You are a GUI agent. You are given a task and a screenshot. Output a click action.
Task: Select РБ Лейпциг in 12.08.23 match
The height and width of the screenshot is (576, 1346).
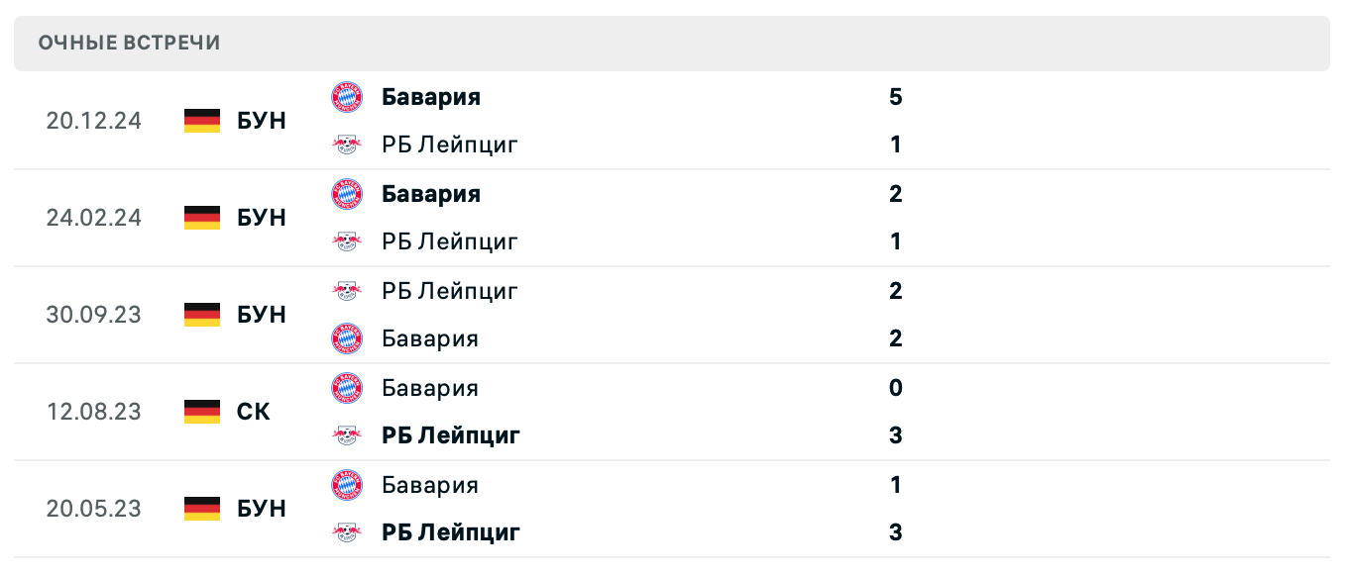(451, 435)
